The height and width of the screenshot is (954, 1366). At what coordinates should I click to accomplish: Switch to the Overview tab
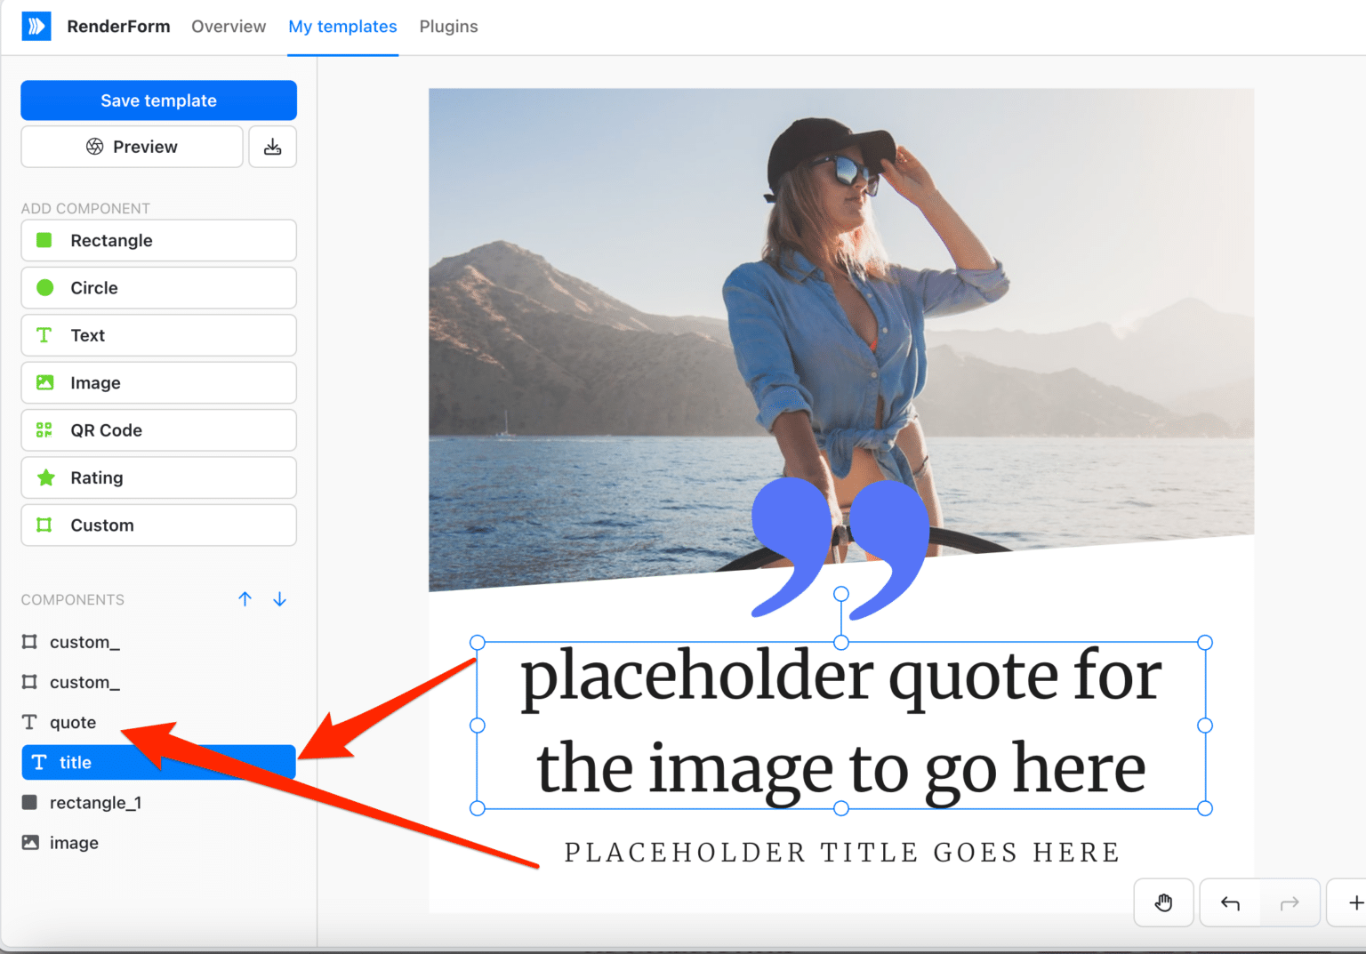tap(228, 27)
